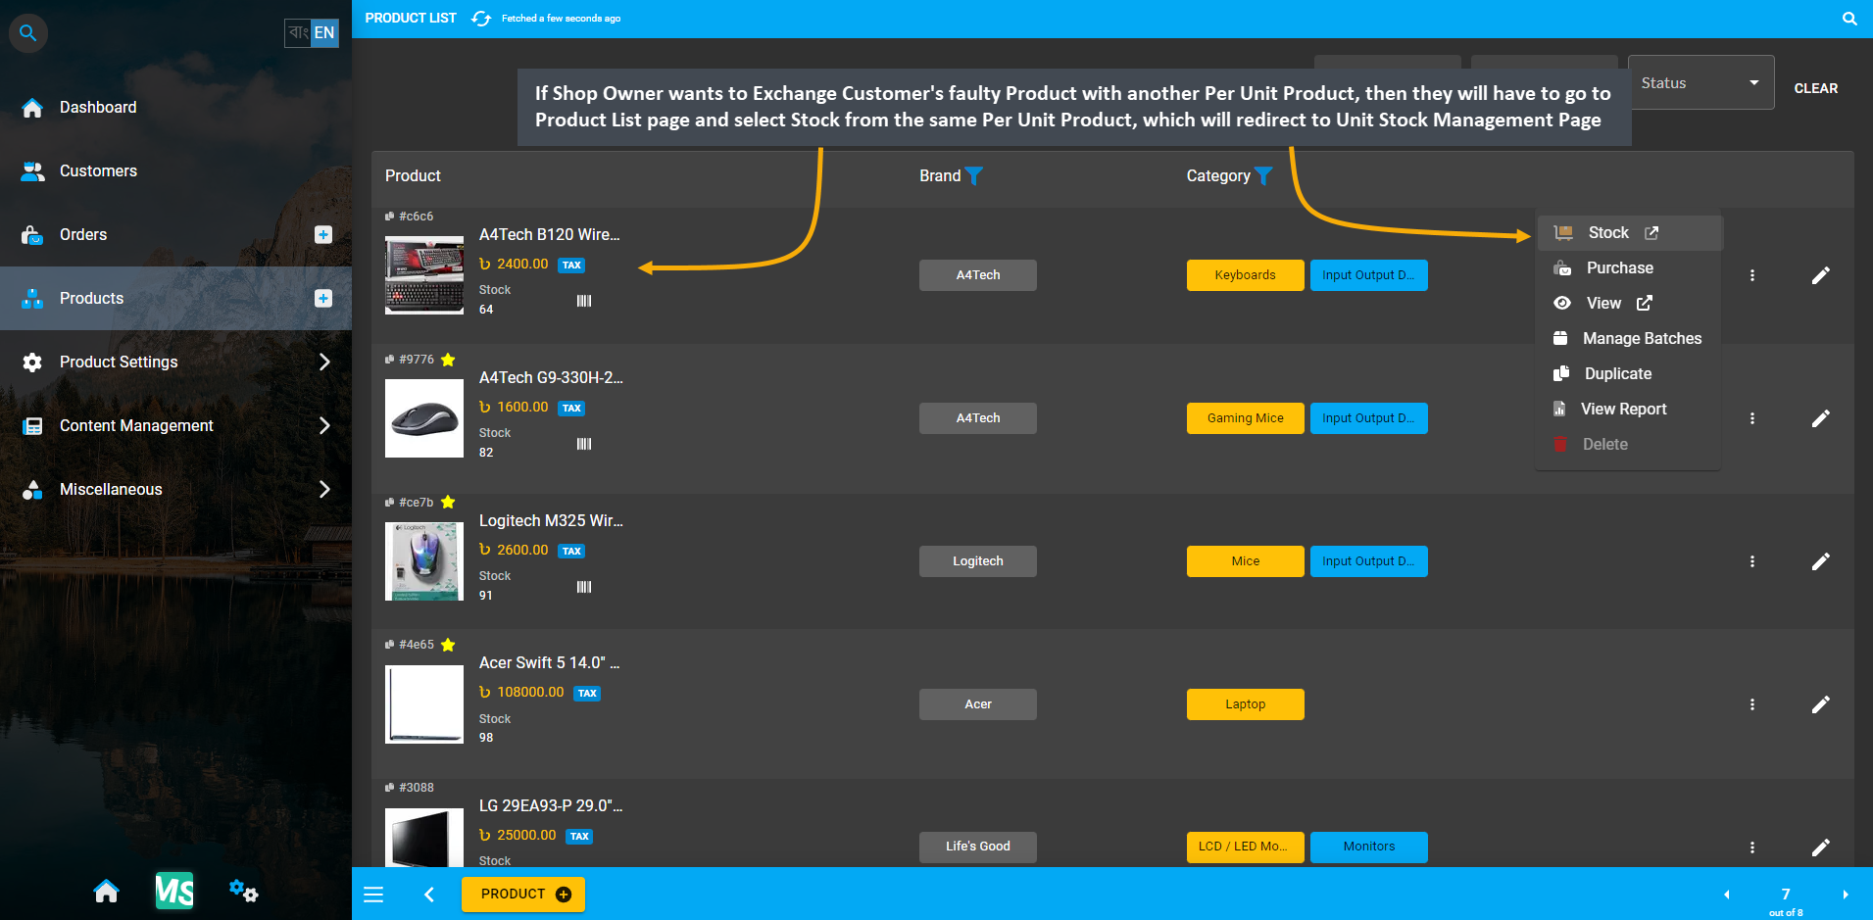Open more options for A4Tech B120 row
The height and width of the screenshot is (920, 1873).
click(x=1752, y=275)
